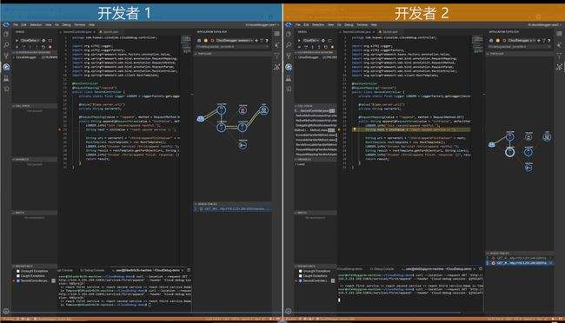The height and width of the screenshot is (323, 565).
Task: Click the step over icon in 开发者 1
Action: [x=23, y=47]
